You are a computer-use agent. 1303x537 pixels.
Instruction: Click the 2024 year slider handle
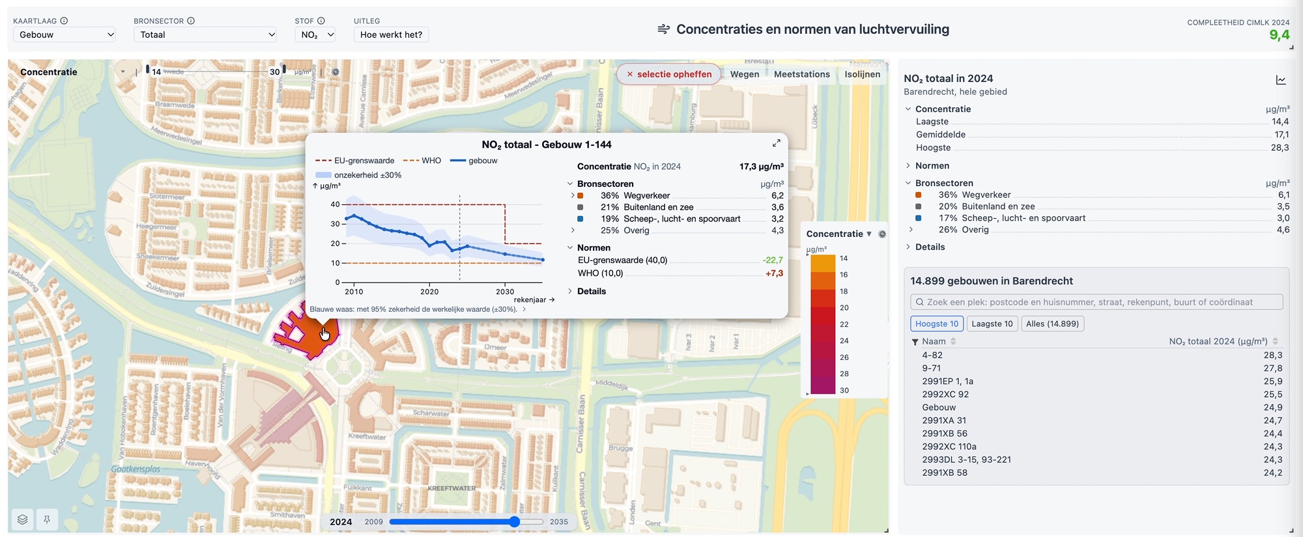[515, 521]
